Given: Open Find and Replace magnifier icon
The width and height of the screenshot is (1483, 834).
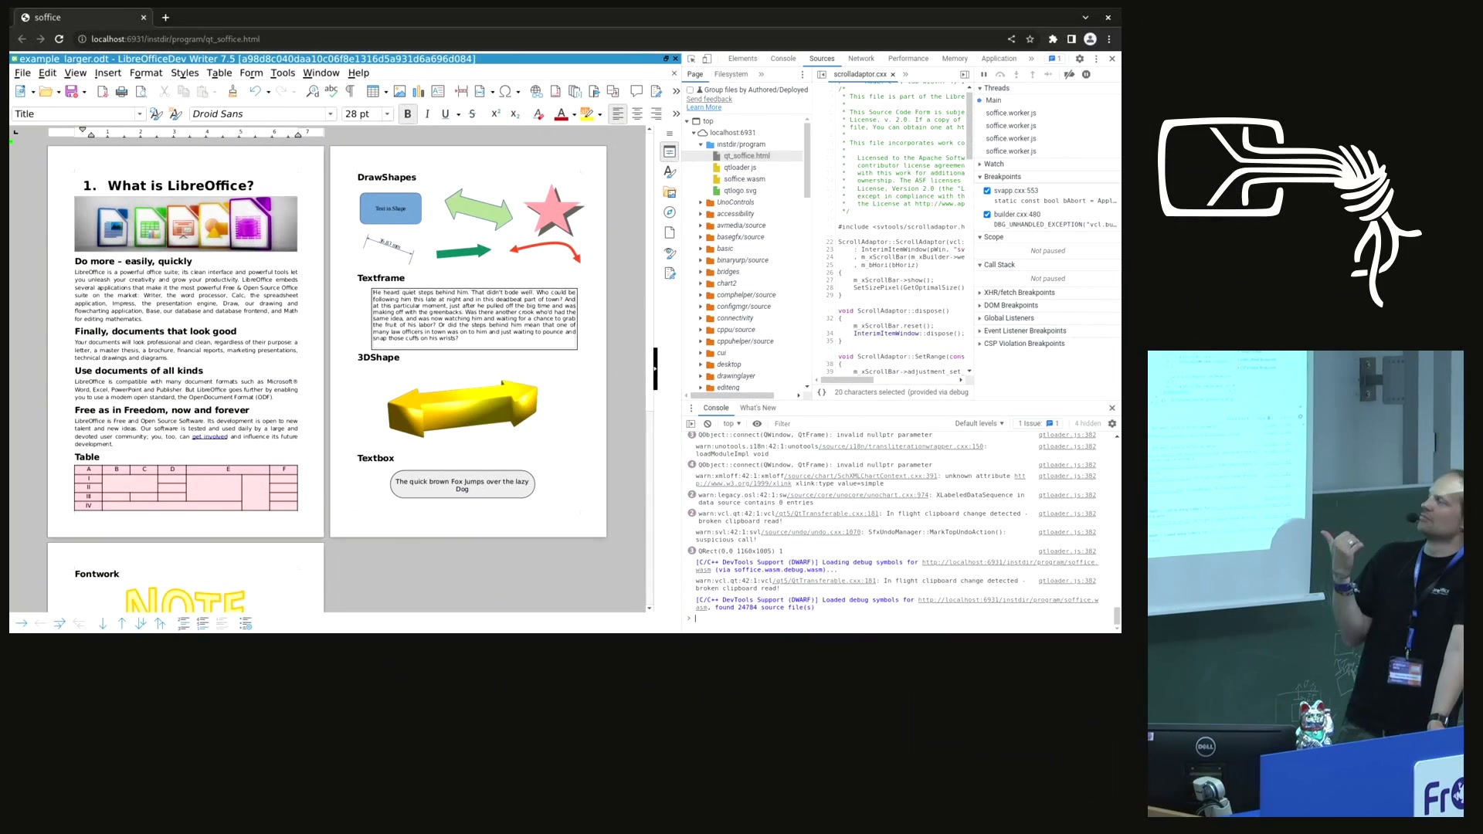Looking at the screenshot, I should tap(312, 92).
